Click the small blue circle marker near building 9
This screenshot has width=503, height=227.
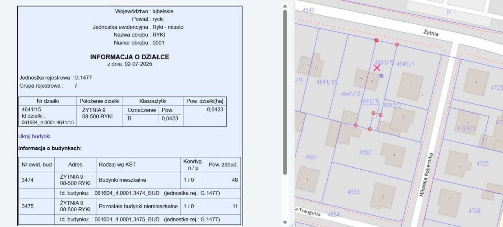381,75
